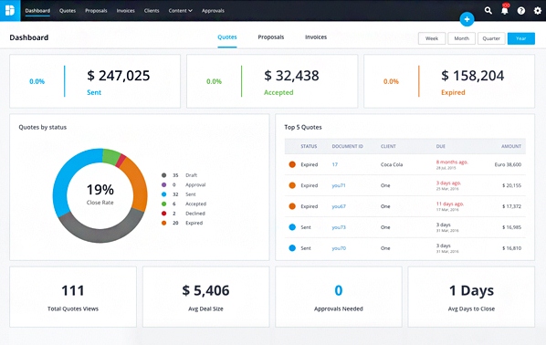Open Dashboard in top navigation
Screen dimensions: 546x345
[x=37, y=11]
